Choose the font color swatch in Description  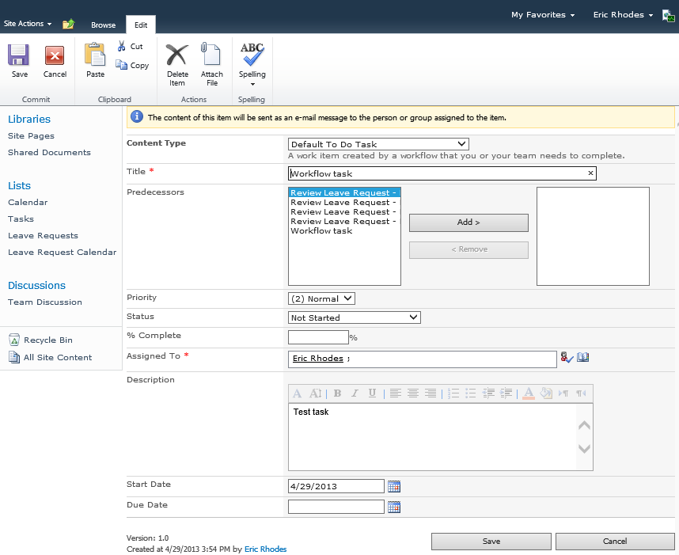(529, 393)
